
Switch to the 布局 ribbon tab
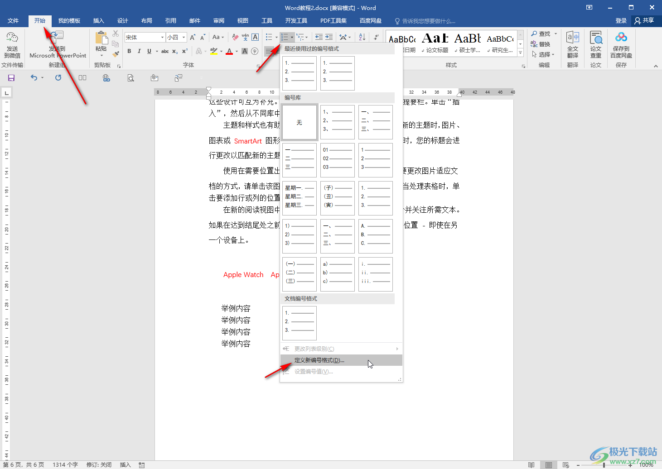(x=146, y=21)
